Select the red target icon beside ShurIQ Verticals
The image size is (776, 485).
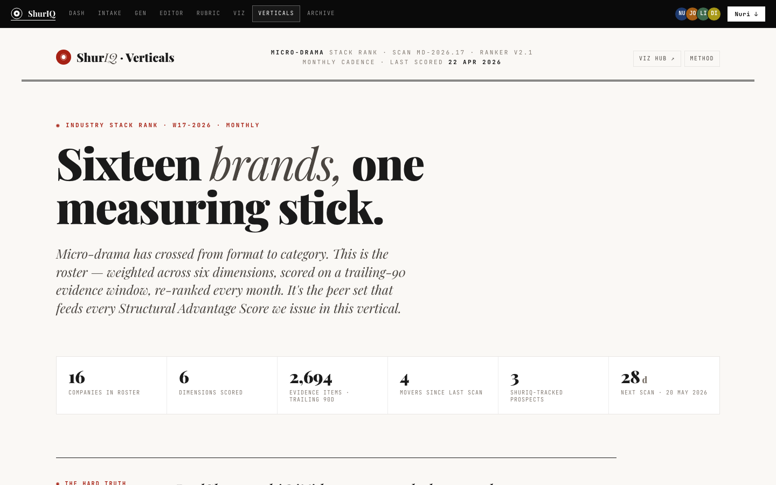click(x=64, y=57)
